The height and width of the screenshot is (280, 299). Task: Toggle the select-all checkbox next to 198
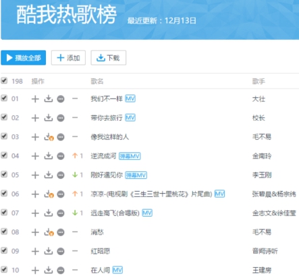click(4, 81)
